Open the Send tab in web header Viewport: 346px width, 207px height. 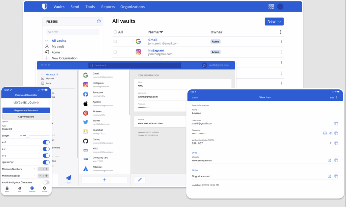pos(75,7)
